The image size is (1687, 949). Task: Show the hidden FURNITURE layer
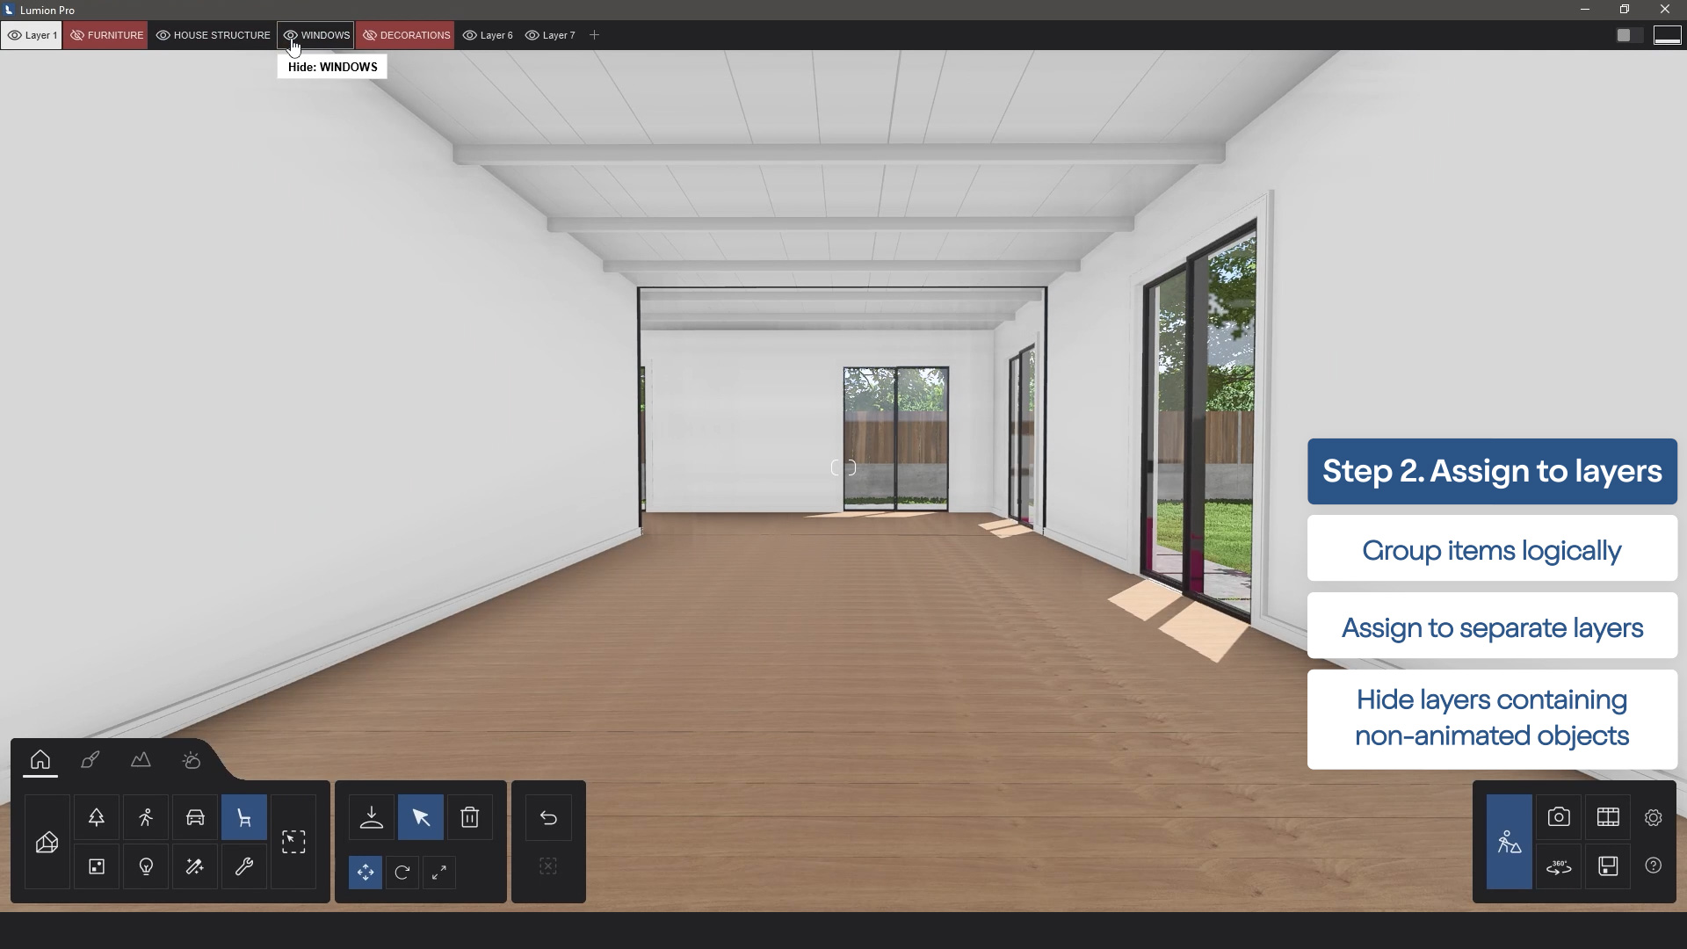pyautogui.click(x=77, y=35)
